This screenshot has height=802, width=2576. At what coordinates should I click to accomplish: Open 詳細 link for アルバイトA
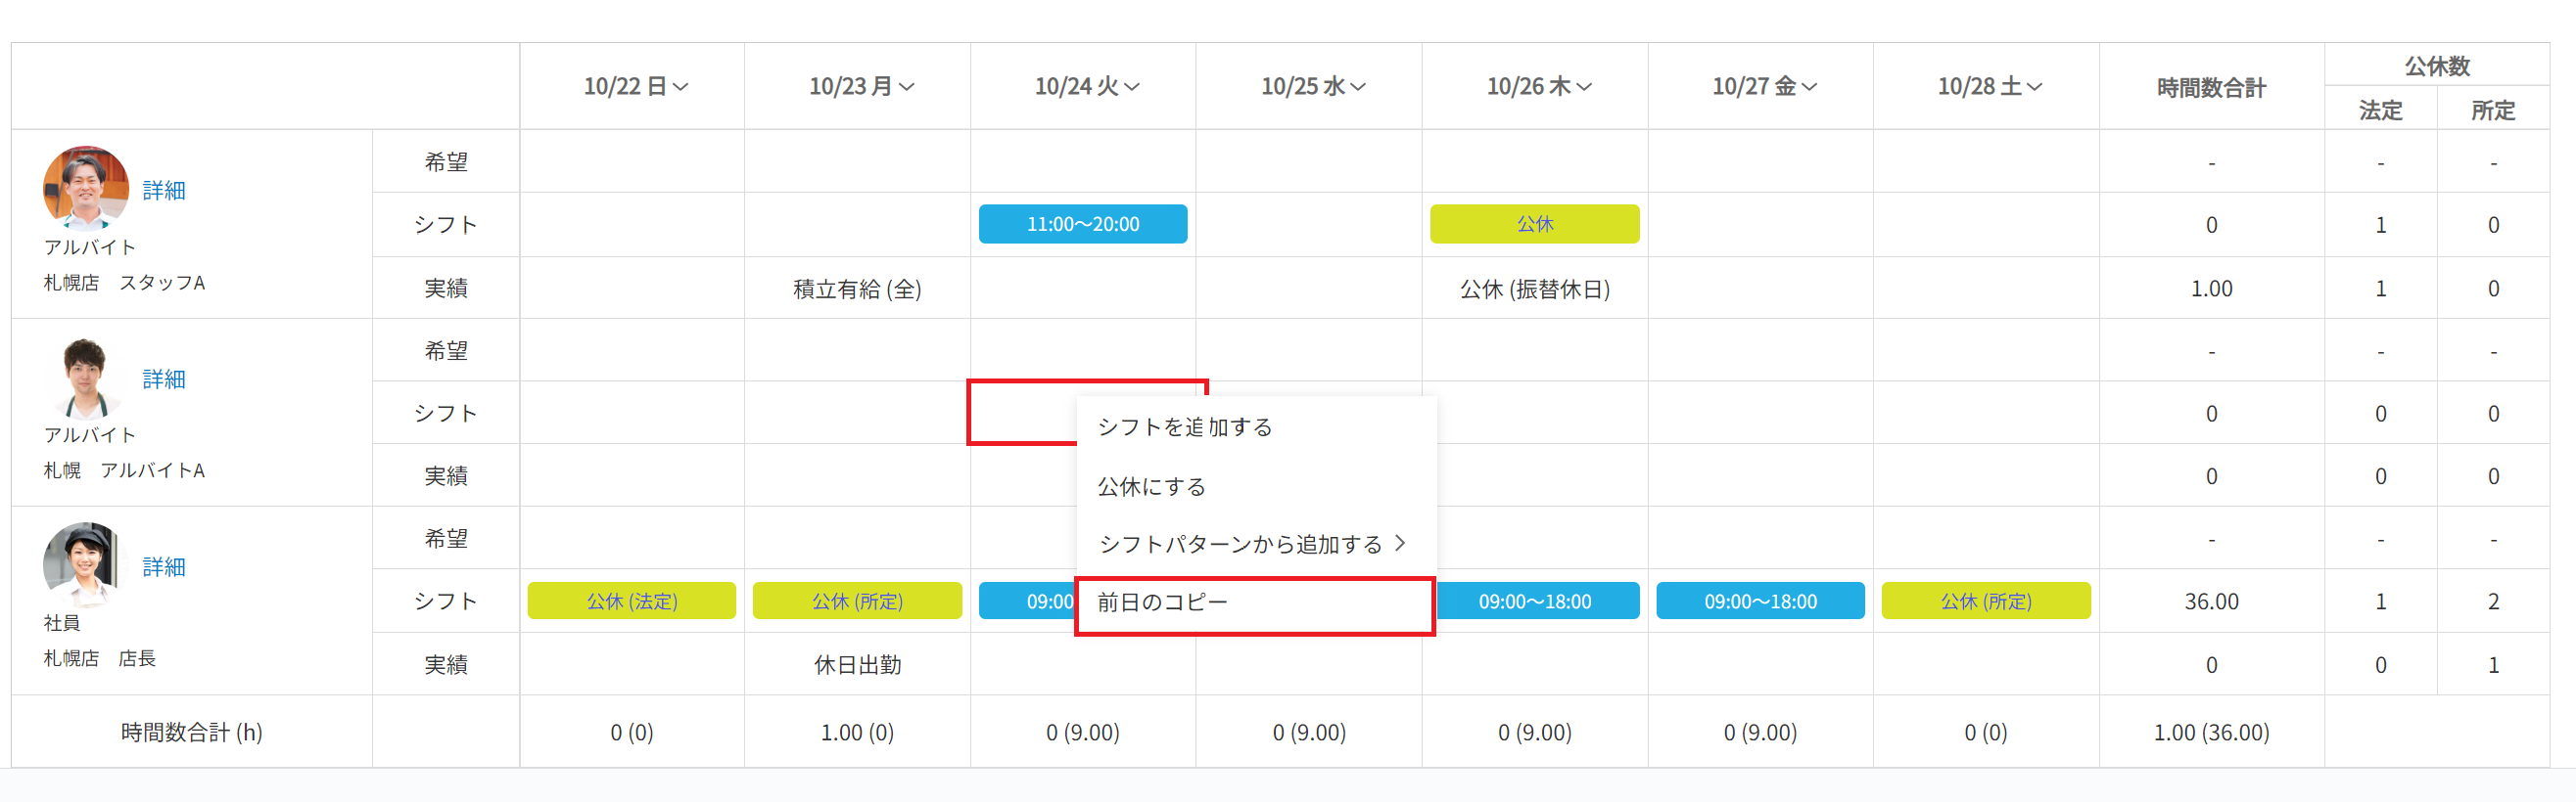(164, 379)
